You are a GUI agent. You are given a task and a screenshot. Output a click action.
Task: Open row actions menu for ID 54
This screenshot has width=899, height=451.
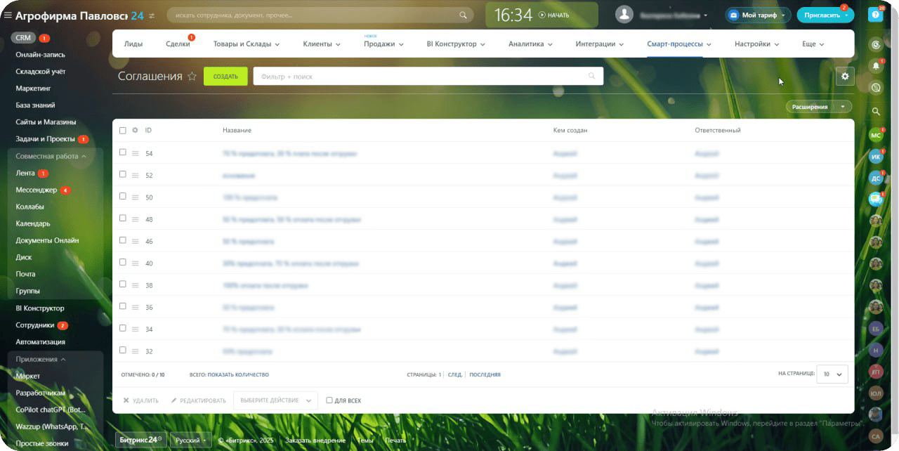pyautogui.click(x=135, y=153)
